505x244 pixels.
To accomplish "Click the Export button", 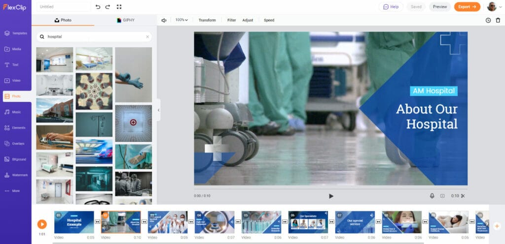I will coord(467,7).
